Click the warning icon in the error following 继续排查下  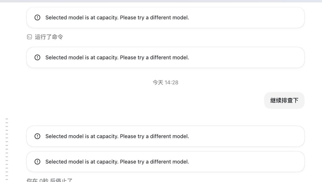(x=37, y=136)
